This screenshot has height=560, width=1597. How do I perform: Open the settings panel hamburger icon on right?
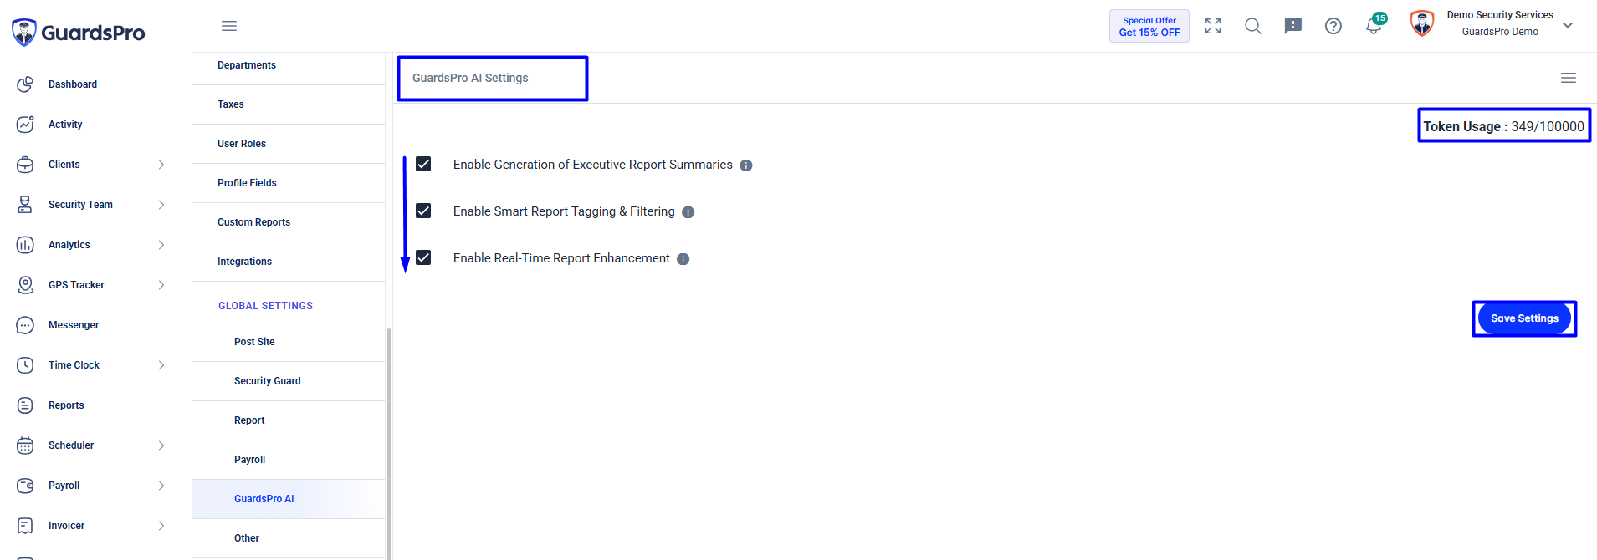[1569, 78]
